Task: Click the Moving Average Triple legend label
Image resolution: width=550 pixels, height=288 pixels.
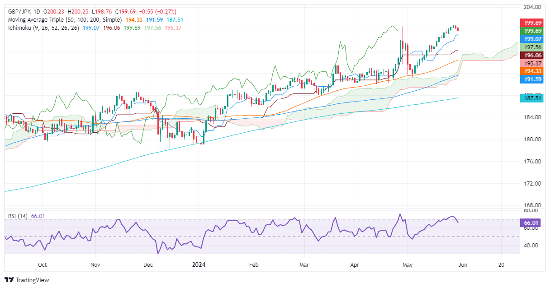Action: [x=65, y=20]
